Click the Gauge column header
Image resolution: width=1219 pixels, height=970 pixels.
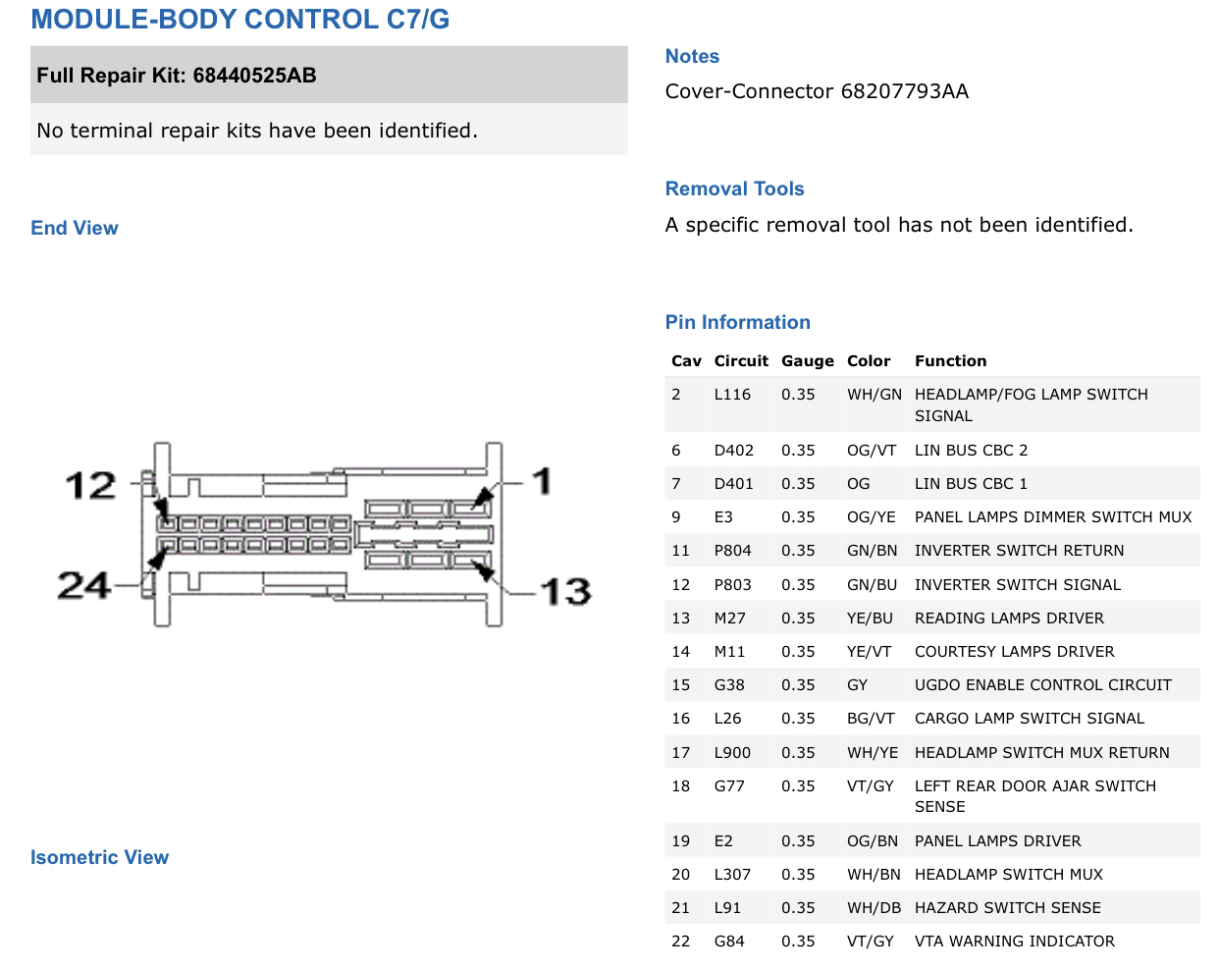tap(808, 361)
